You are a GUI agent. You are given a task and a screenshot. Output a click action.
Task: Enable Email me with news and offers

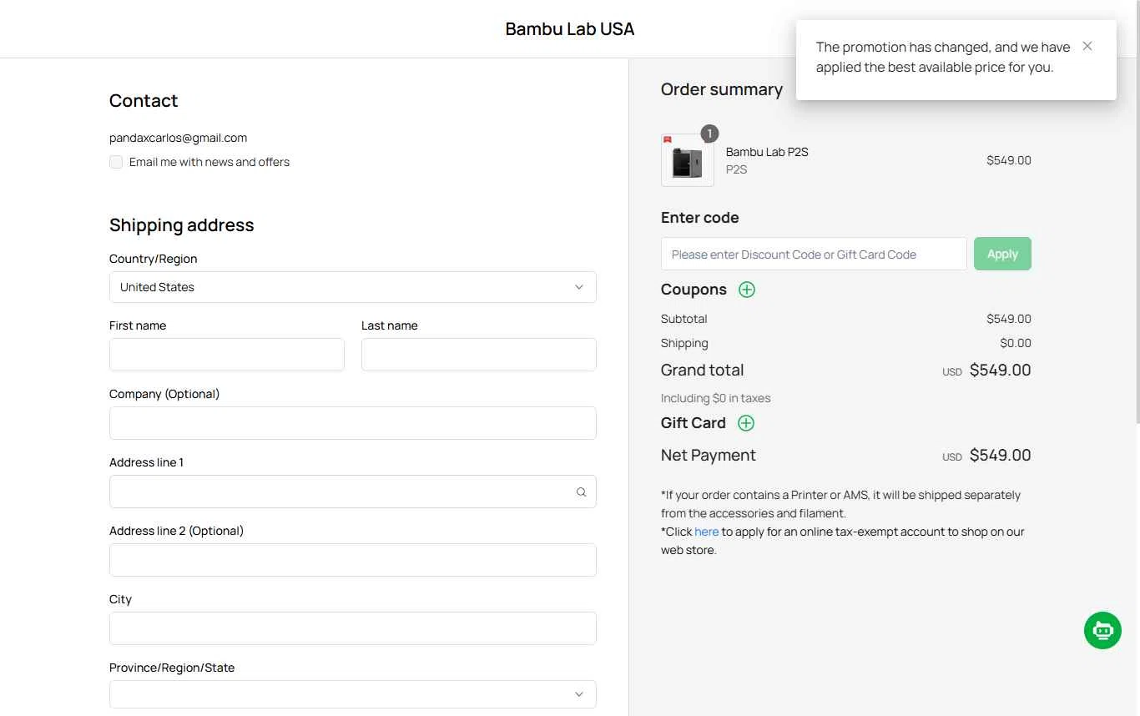[116, 162]
